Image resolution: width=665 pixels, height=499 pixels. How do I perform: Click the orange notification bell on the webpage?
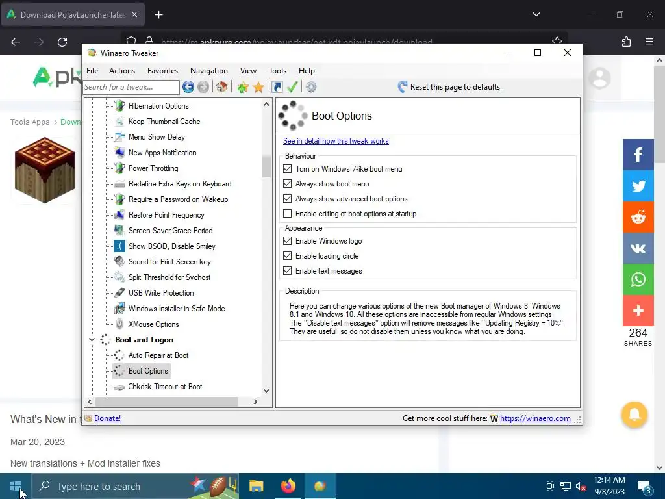tap(634, 415)
